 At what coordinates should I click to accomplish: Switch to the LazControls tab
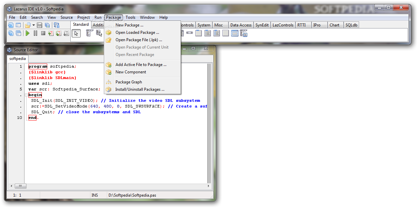pos(283,25)
